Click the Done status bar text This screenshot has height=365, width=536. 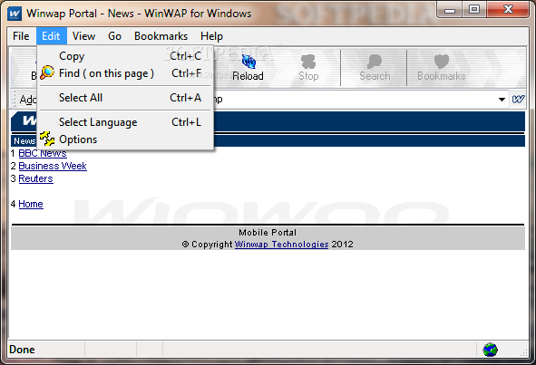(x=22, y=350)
